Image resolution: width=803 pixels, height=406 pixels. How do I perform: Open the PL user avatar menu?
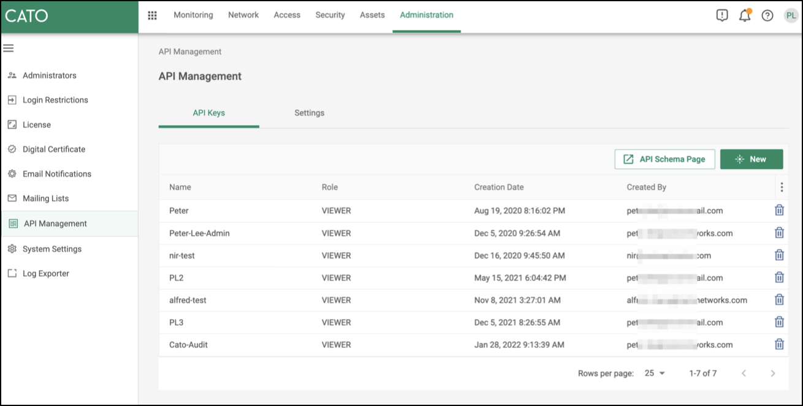point(791,16)
